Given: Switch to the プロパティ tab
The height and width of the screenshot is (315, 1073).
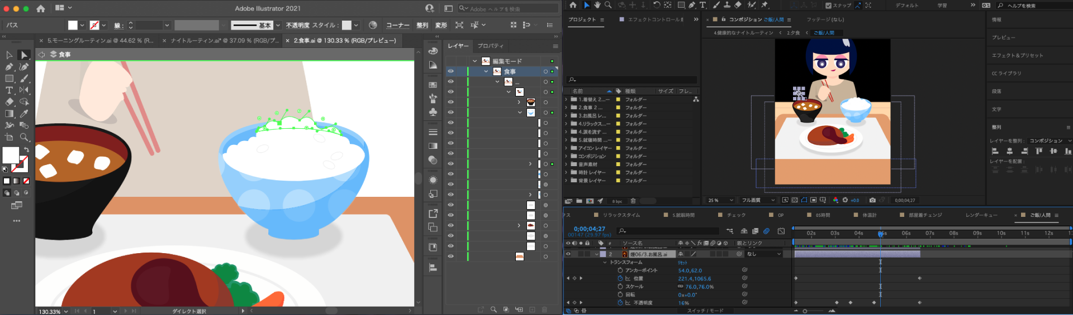Looking at the screenshot, I should (x=490, y=46).
